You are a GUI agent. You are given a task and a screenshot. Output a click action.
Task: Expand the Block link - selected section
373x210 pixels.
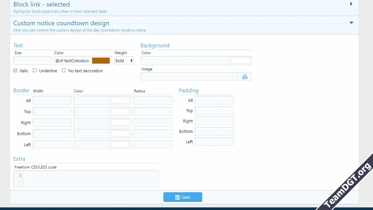(351, 4)
